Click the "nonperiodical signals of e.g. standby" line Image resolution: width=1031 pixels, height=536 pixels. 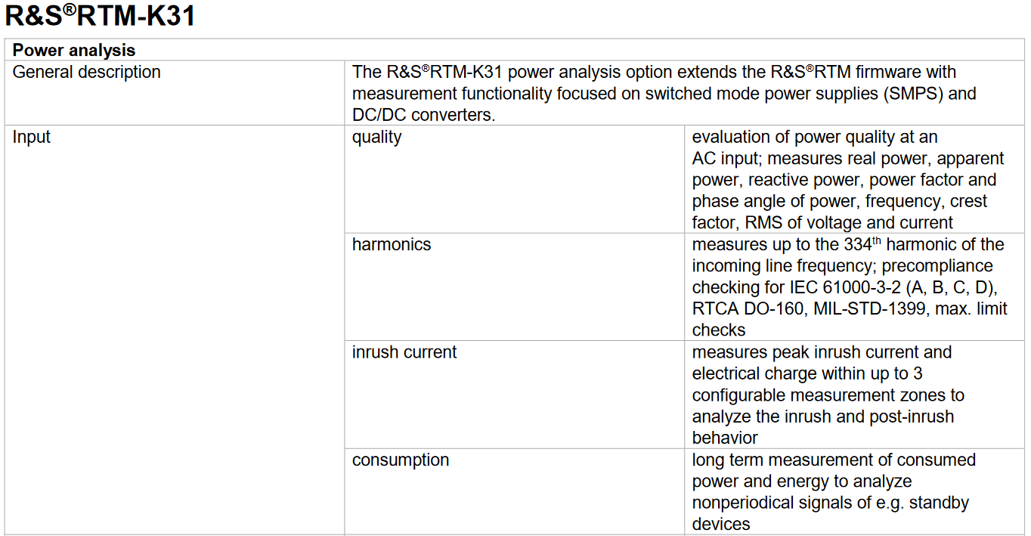pyautogui.click(x=830, y=503)
